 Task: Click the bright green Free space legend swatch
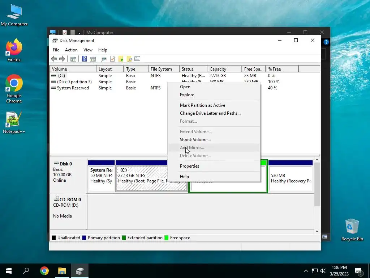[x=166, y=238]
